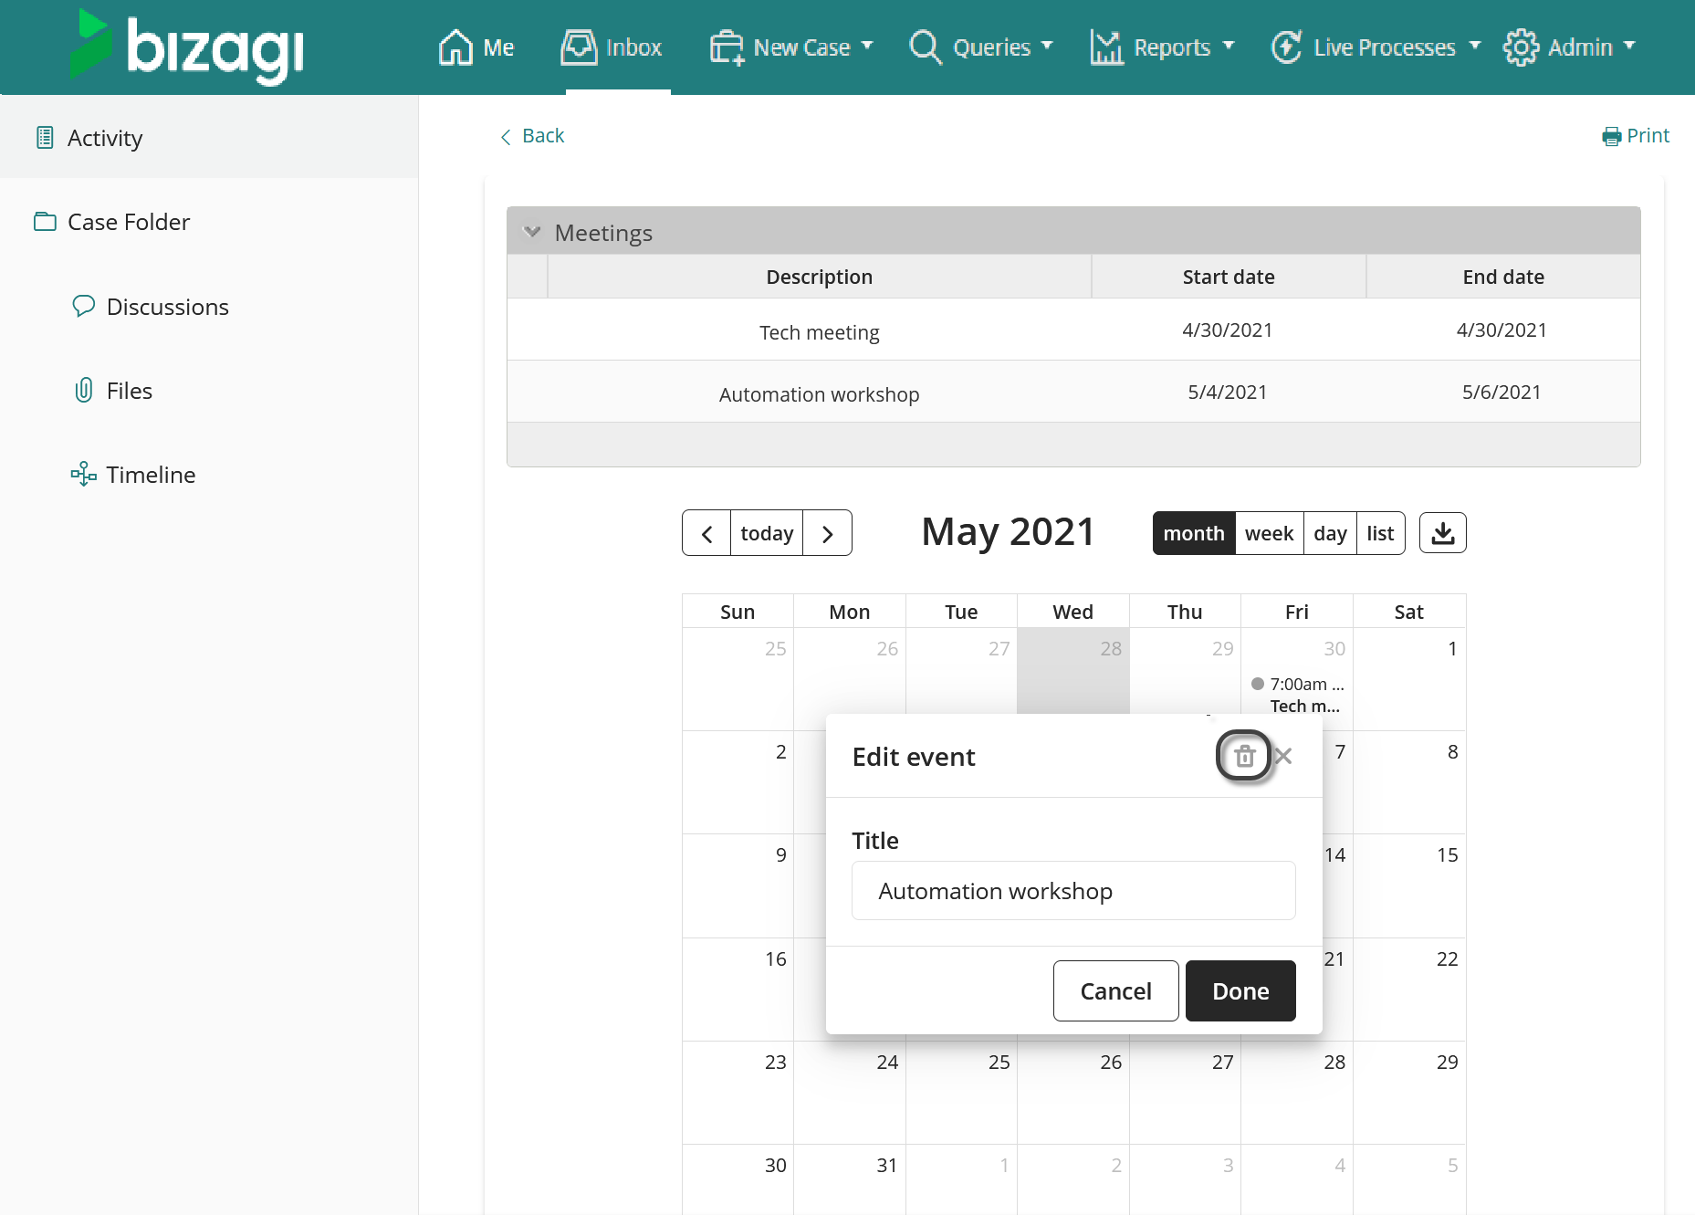
Task: Click the event Title input field
Action: [1073, 891]
